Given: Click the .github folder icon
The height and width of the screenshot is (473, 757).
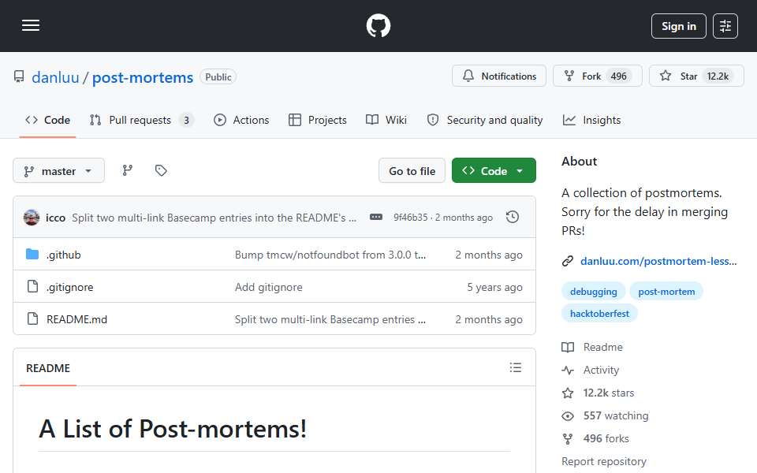Looking at the screenshot, I should 32,254.
